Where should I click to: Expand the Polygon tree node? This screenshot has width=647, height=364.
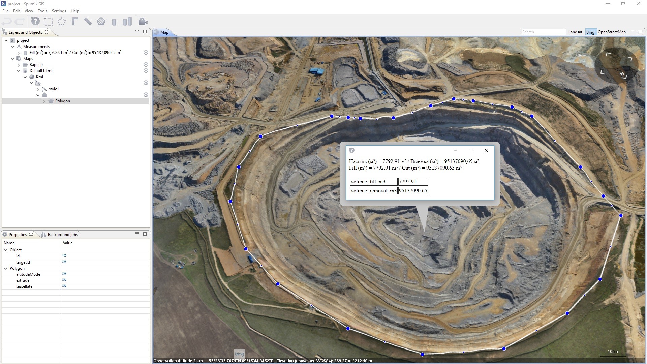[44, 101]
